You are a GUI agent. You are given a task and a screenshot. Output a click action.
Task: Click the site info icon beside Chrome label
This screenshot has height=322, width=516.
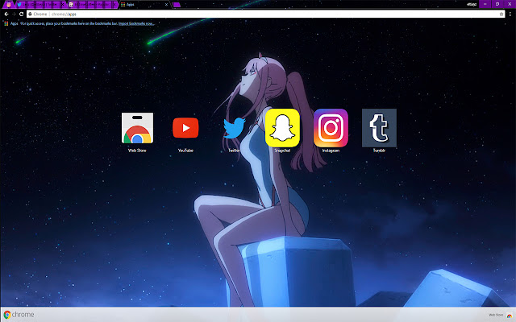pos(30,14)
